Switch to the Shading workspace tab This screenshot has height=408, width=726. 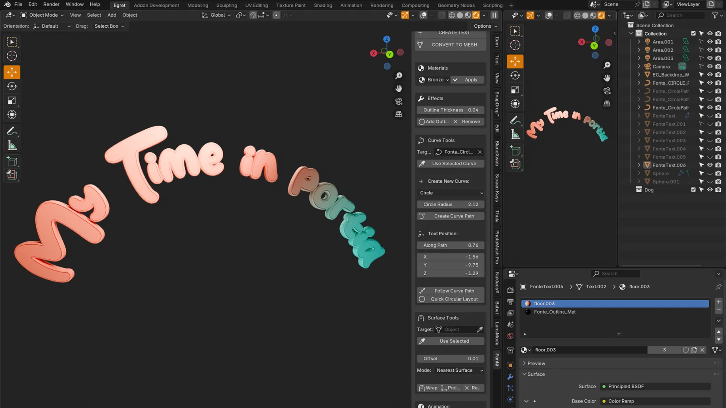(x=323, y=5)
